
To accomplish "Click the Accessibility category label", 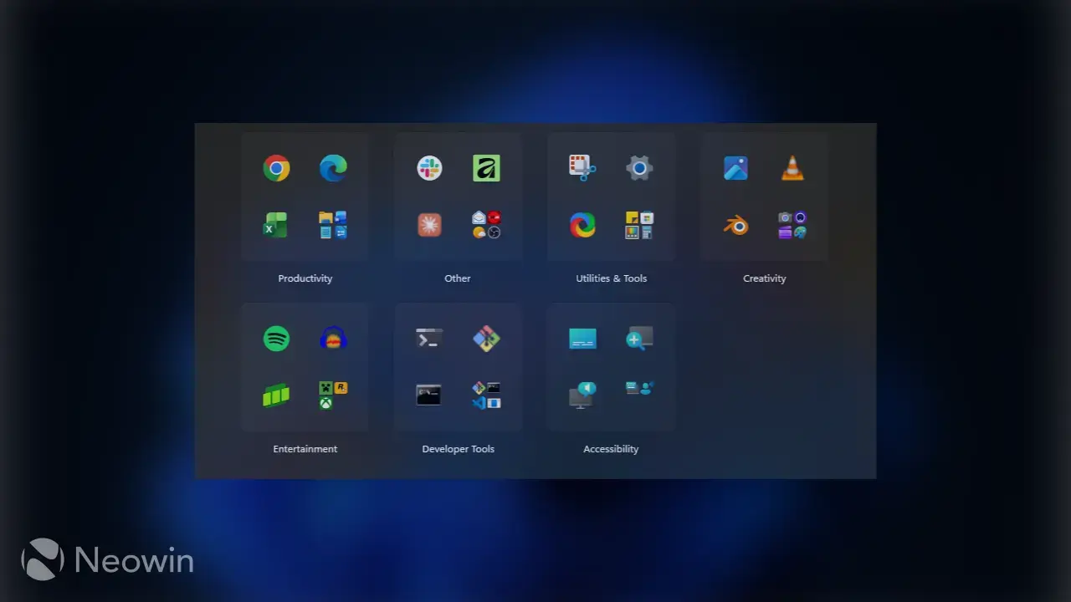I will tap(611, 449).
